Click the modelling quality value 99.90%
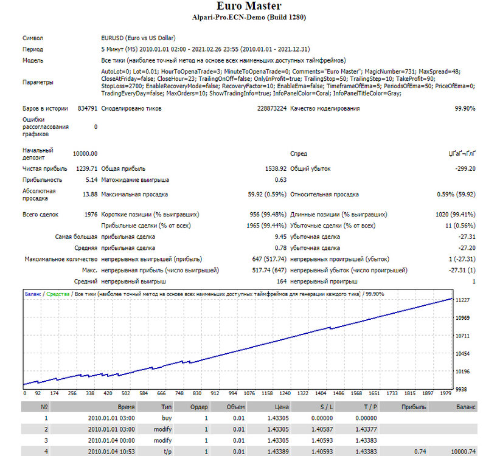Viewport: 483px width, 456px height. (x=465, y=108)
